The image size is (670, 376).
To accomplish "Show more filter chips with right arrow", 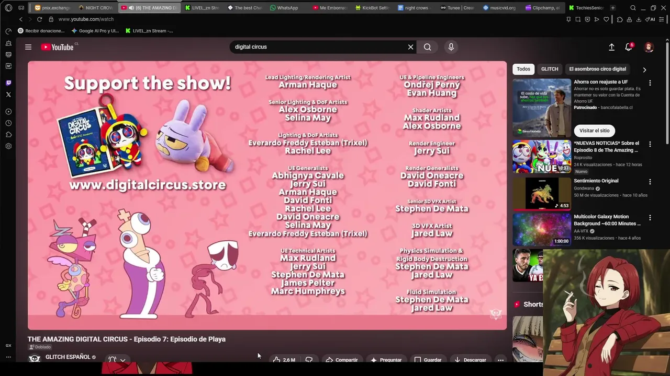I will pyautogui.click(x=644, y=69).
